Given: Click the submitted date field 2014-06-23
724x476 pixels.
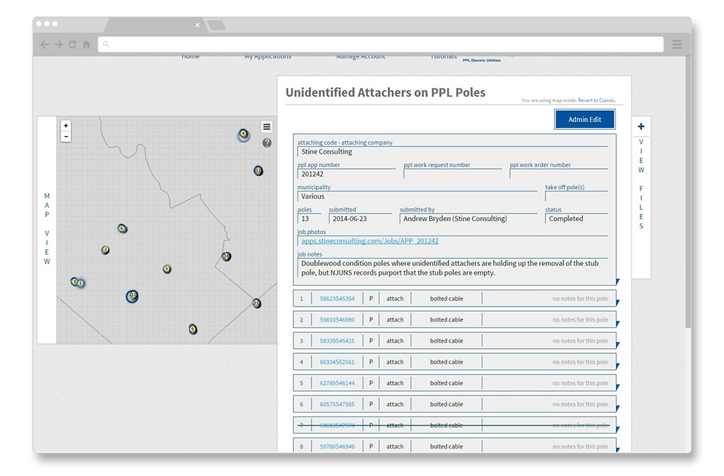Looking at the screenshot, I should (361, 219).
